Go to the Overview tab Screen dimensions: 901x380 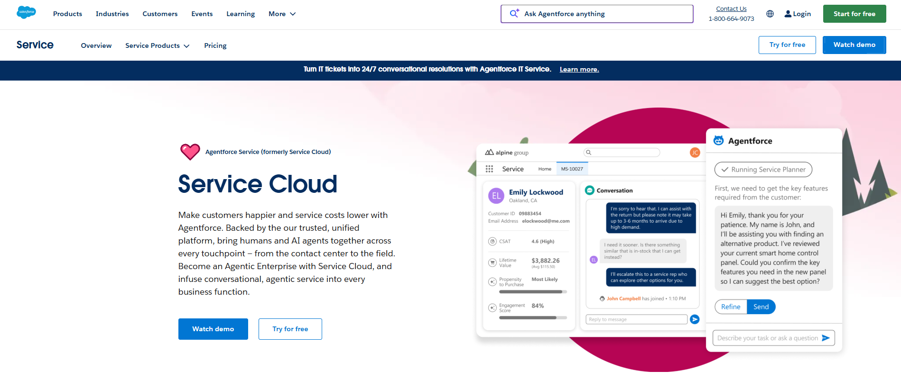96,45
